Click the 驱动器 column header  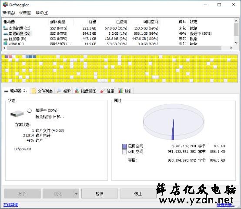[25, 22]
